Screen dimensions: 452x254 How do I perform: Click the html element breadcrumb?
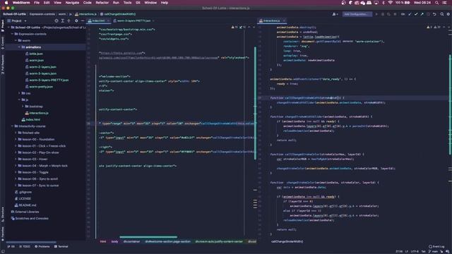(x=103, y=241)
